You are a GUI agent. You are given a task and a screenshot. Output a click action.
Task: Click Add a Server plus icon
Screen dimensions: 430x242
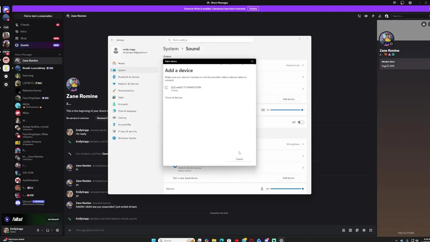click(x=6, y=76)
